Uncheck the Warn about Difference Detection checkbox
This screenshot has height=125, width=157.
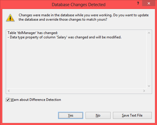click(8, 100)
